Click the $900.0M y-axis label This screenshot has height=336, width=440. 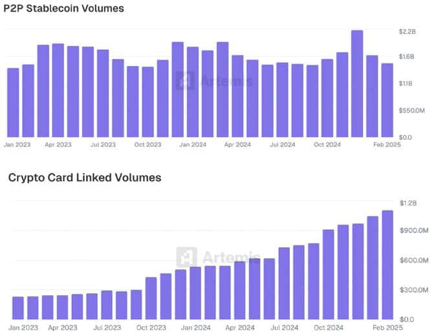(413, 231)
